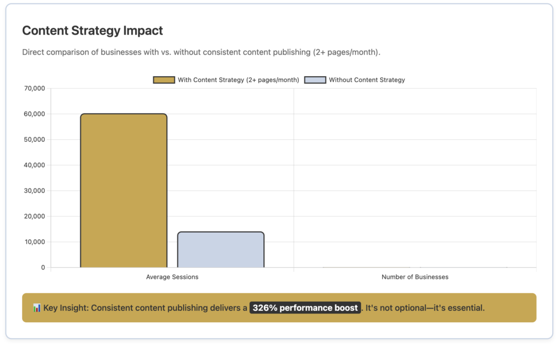
Task: Click the Content Strategy Impact heading
Action: click(x=92, y=30)
